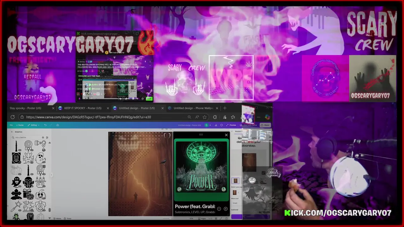Click the minus button in music widget
The width and height of the screenshot is (404, 227).
tap(219, 209)
